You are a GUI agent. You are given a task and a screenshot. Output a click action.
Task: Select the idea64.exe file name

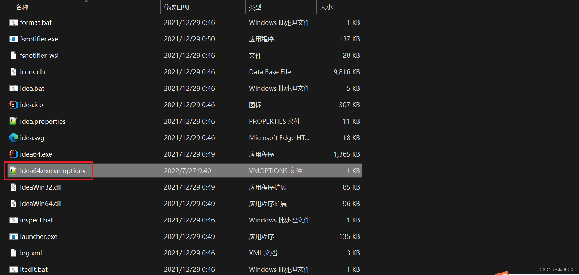(x=36, y=154)
